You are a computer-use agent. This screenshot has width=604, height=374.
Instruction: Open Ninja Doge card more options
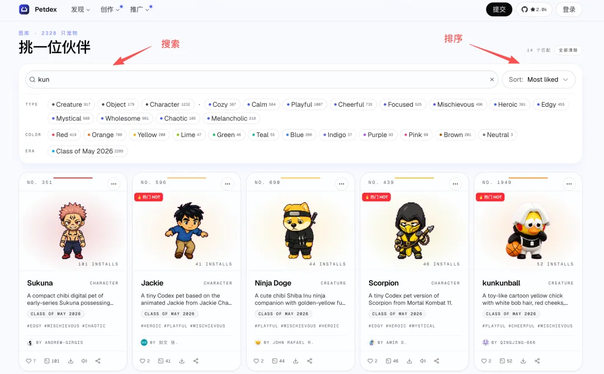coord(341,184)
